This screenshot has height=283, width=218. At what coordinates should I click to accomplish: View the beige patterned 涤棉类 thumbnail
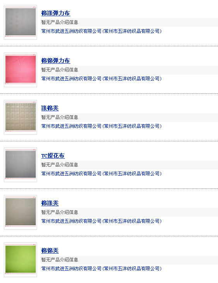(20, 117)
